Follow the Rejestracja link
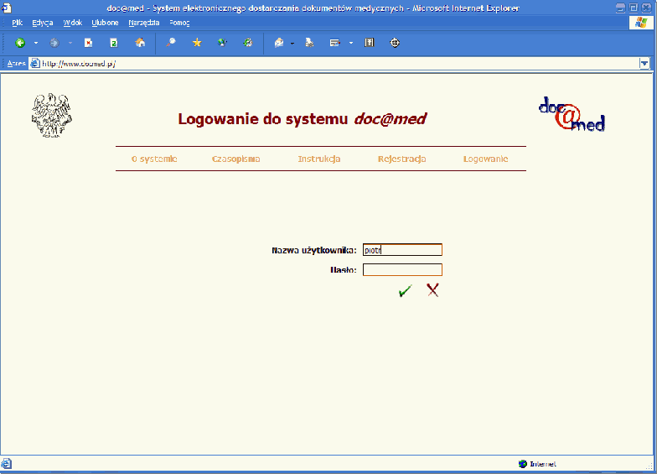Viewport: 657px width, 474px height. pyautogui.click(x=401, y=159)
